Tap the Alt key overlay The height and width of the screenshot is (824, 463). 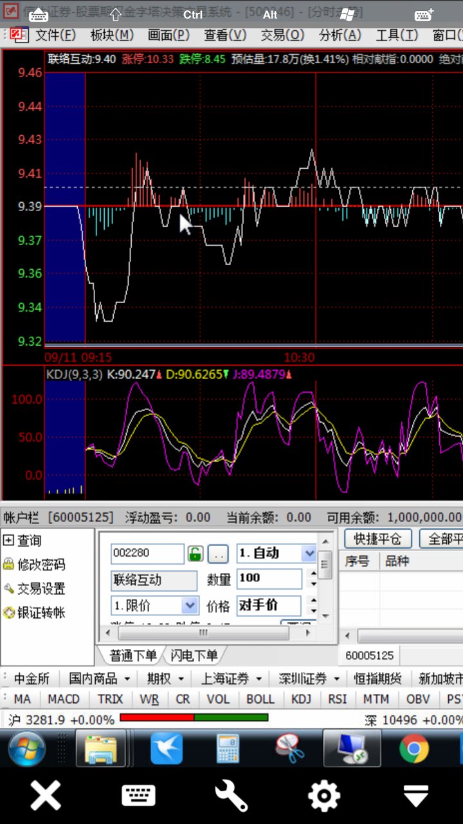[x=270, y=14]
